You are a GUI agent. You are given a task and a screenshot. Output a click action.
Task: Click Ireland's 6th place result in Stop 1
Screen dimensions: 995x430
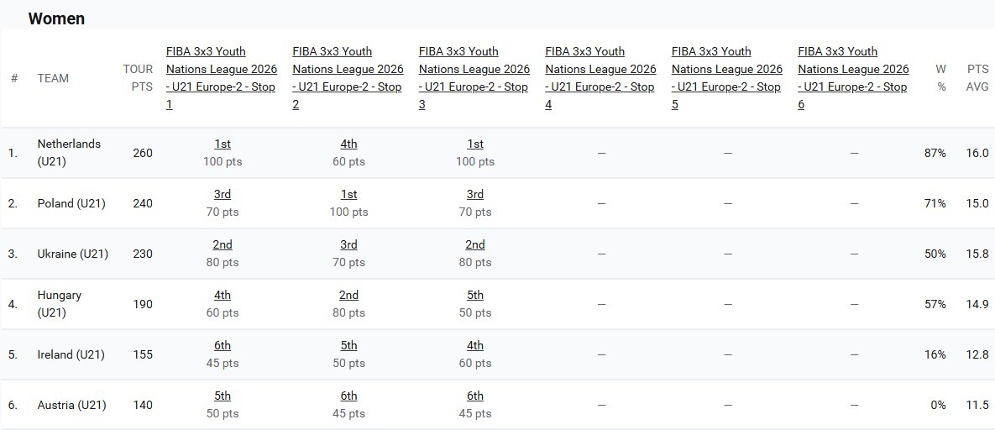point(223,345)
